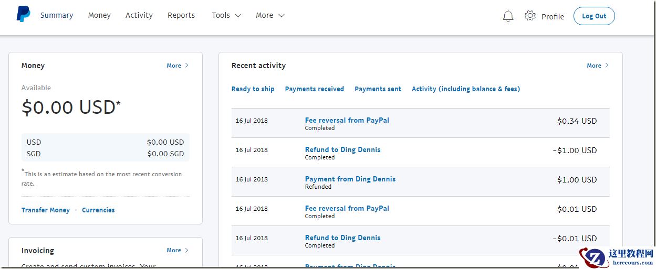Expand the More dropdown in navigation bar
656x269 pixels.
[x=270, y=15]
